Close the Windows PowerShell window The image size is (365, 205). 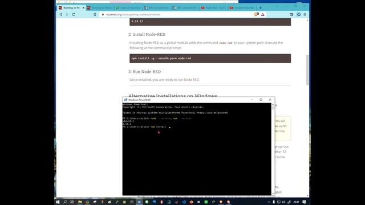point(270,100)
